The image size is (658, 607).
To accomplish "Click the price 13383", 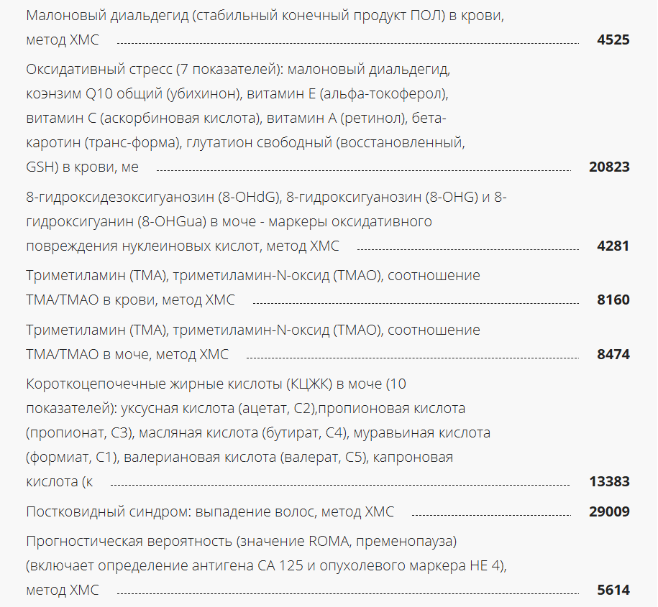I will pyautogui.click(x=609, y=481).
